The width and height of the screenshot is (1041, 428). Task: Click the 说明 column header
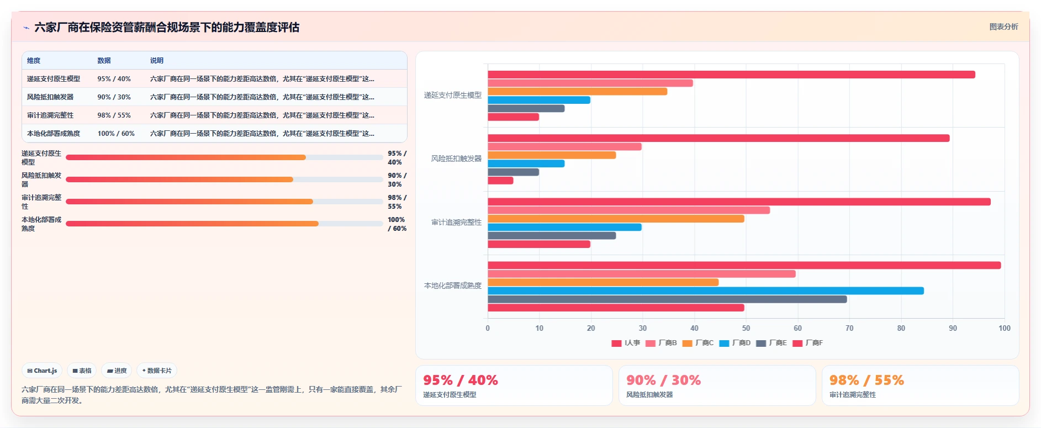point(157,61)
